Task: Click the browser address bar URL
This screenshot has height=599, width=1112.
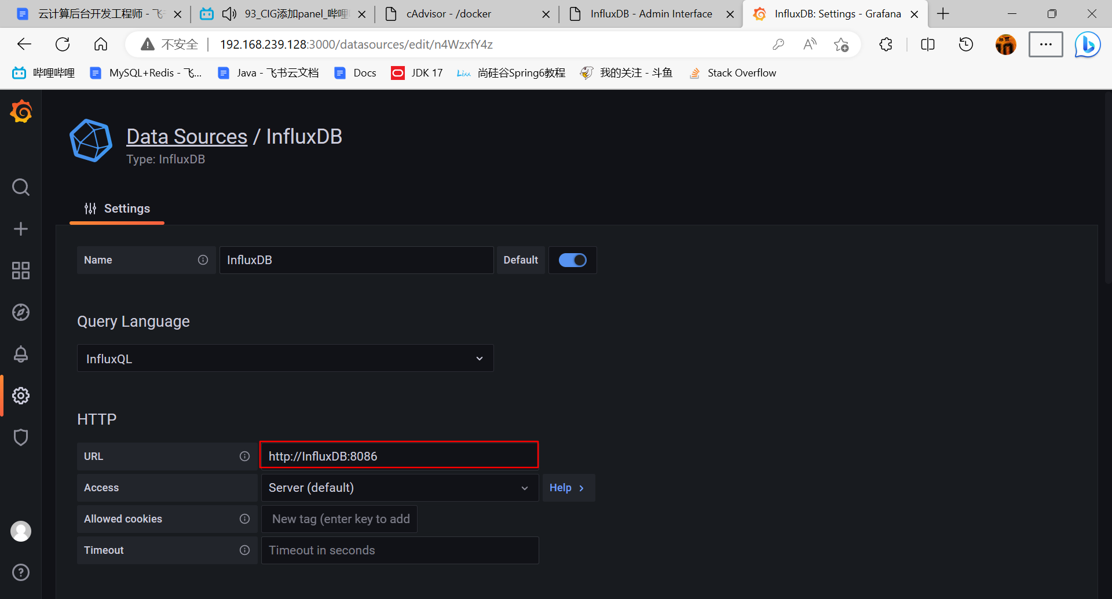Action: tap(356, 45)
